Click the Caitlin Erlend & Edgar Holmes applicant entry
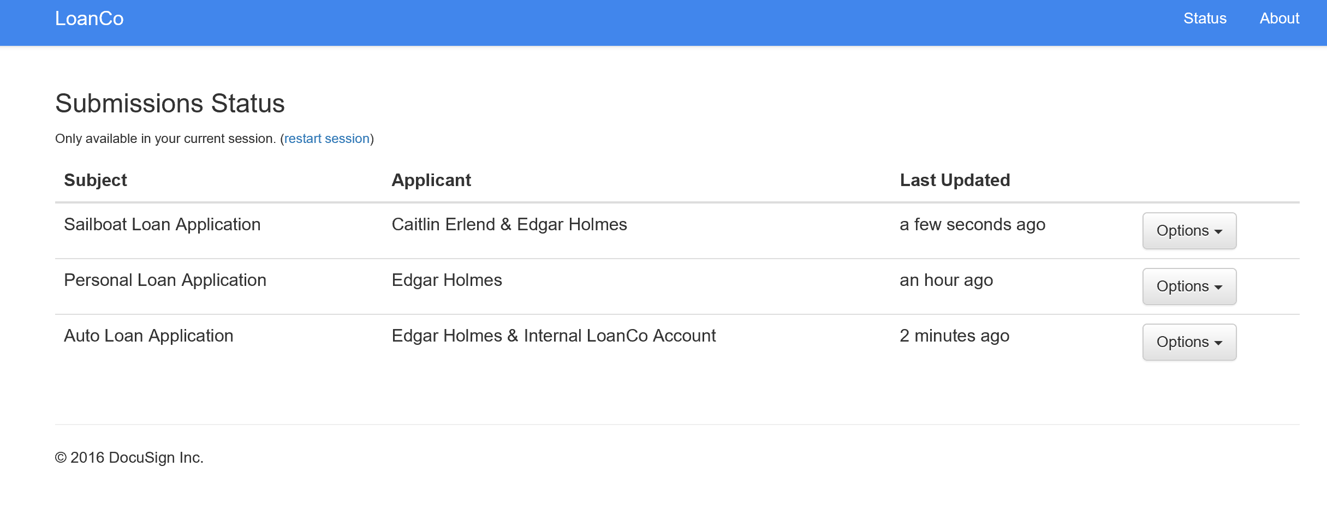1327x508 pixels. [x=509, y=224]
